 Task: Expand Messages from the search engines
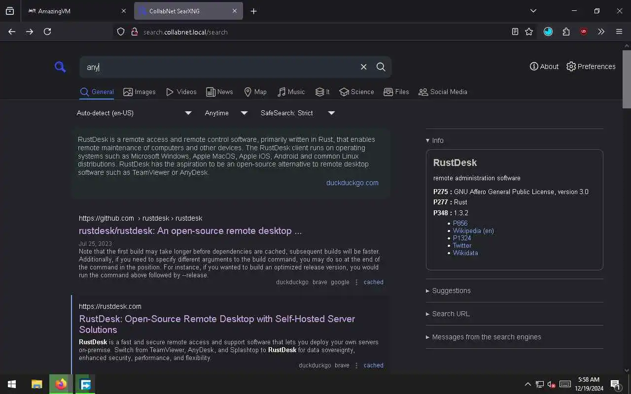(x=483, y=337)
